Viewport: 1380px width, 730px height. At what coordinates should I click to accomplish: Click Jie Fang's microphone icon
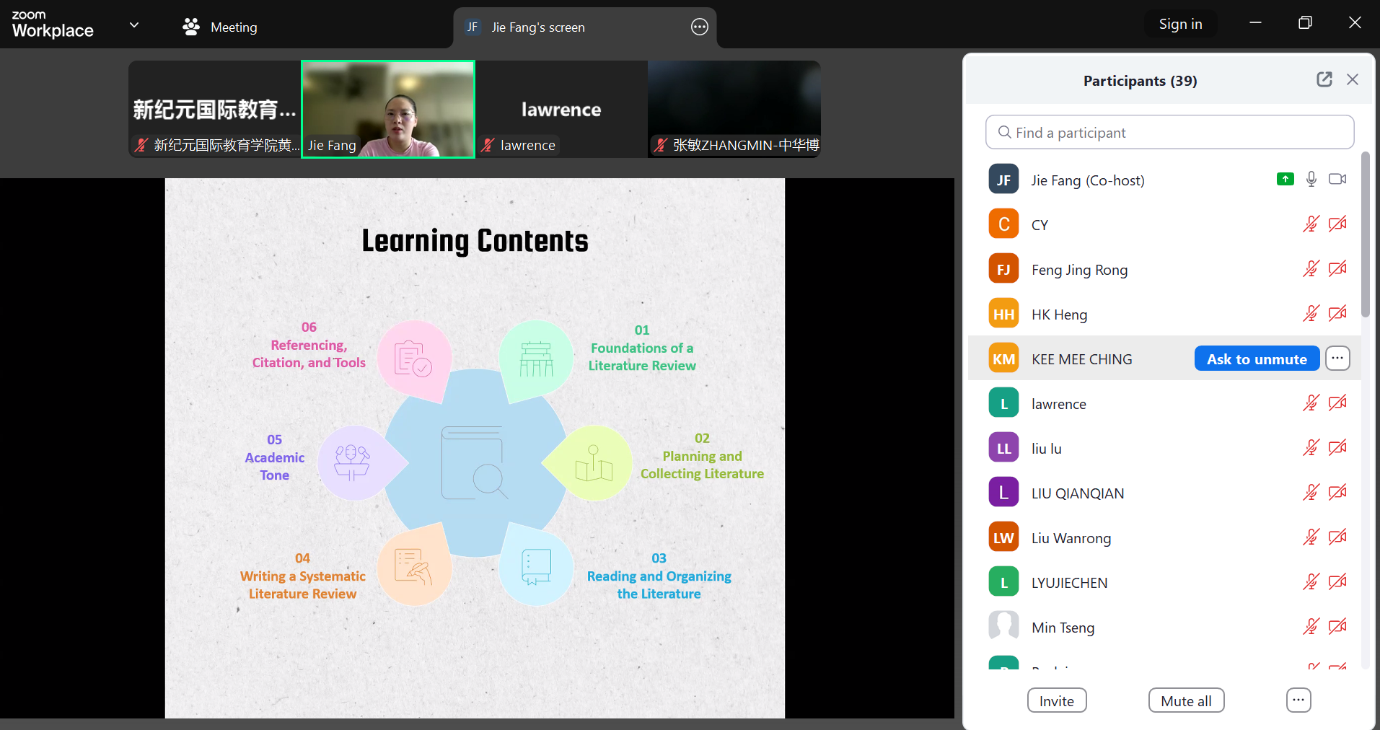pos(1311,180)
